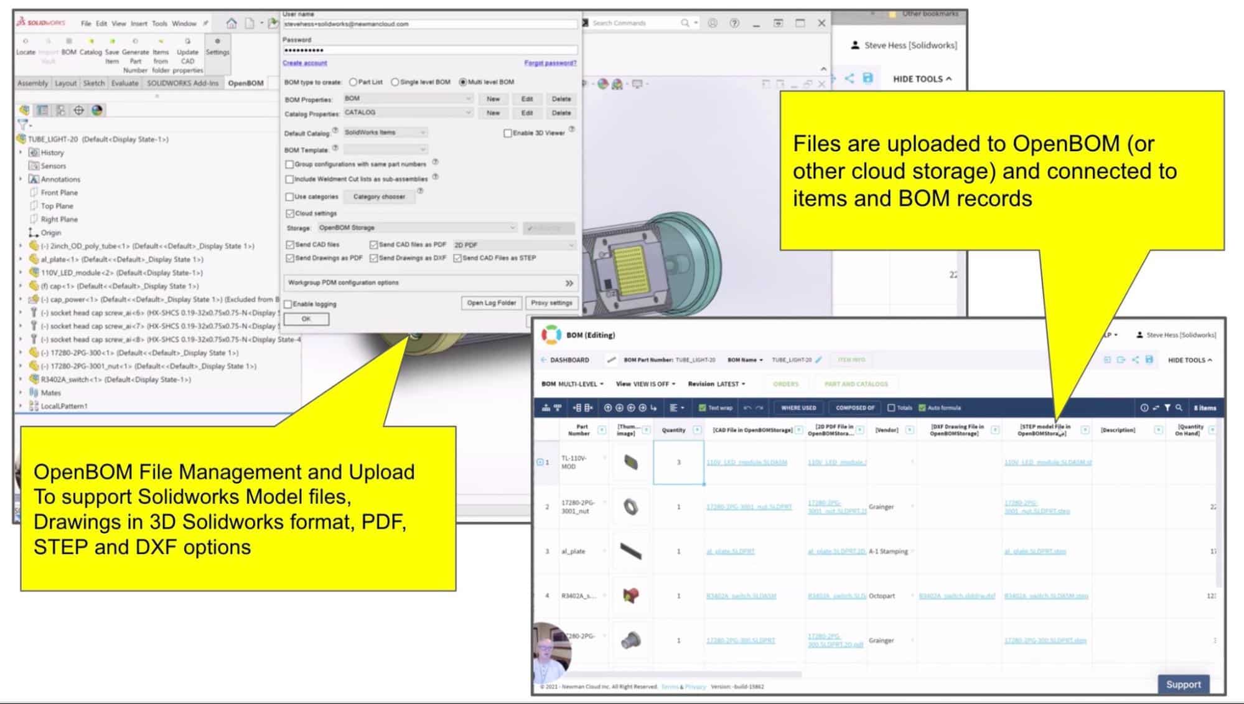Toggle Send Drawings as DXF checkbox
The image size is (1244, 704).
pos(374,258)
